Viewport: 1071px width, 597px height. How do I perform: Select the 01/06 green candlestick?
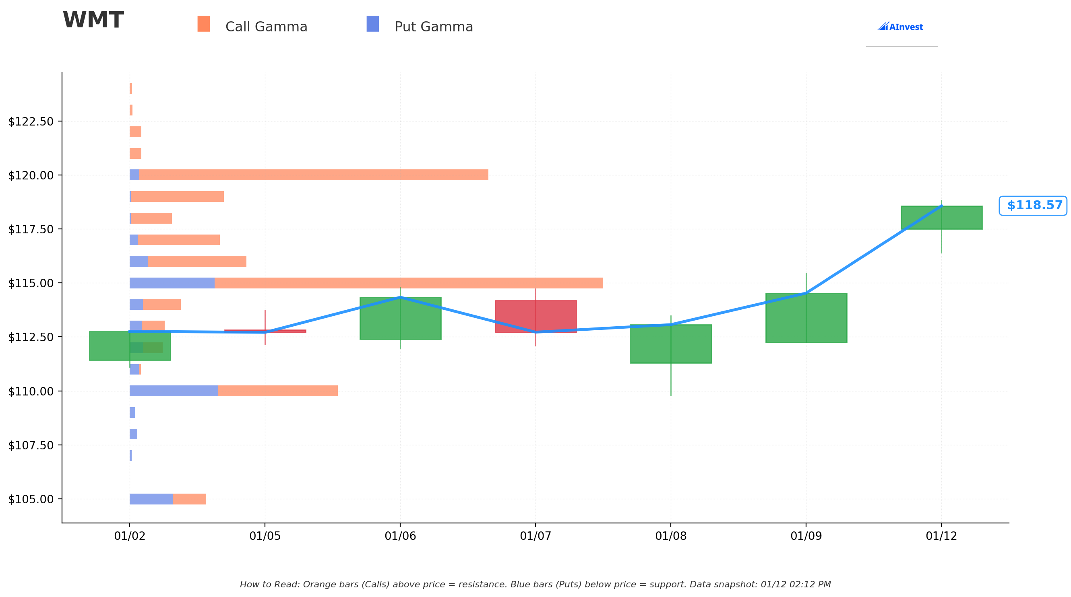coord(400,318)
